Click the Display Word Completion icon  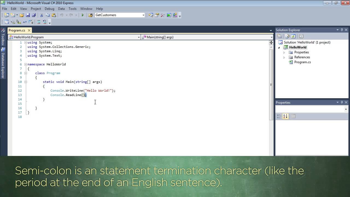coord(25,22)
